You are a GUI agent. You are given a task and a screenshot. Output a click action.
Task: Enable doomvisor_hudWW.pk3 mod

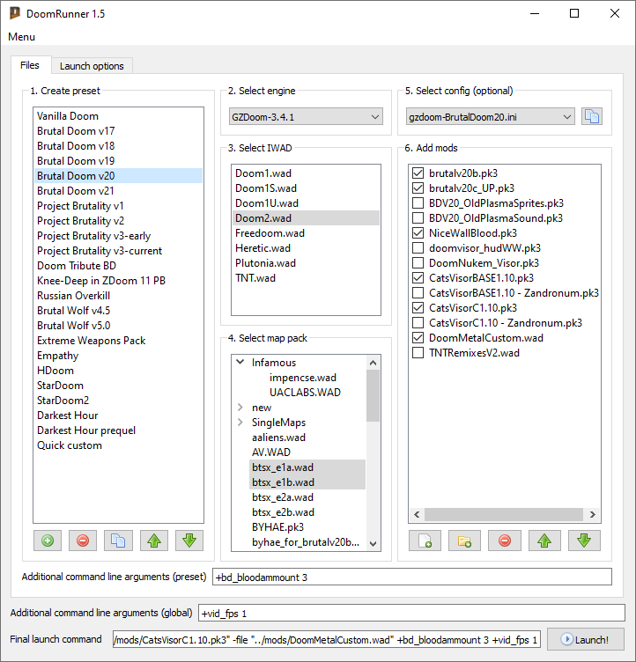point(418,248)
